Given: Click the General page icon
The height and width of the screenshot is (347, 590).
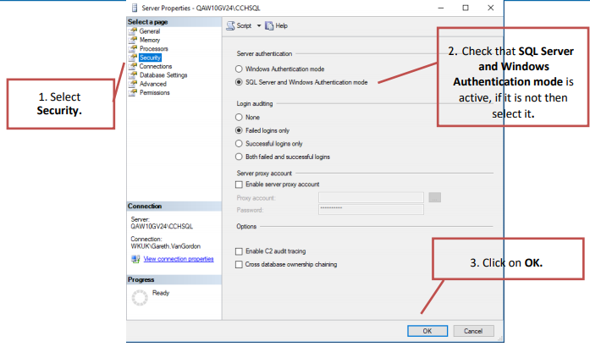Looking at the screenshot, I should point(133,31).
